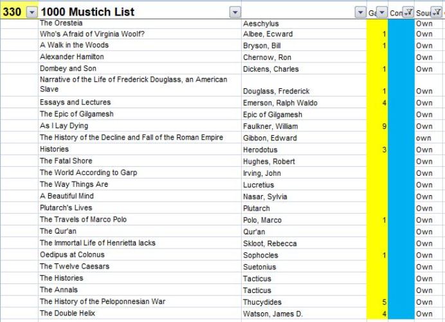The height and width of the screenshot is (322, 445).
Task: Select yellow cell with value 5 in Thucydides row
Action: 377,301
